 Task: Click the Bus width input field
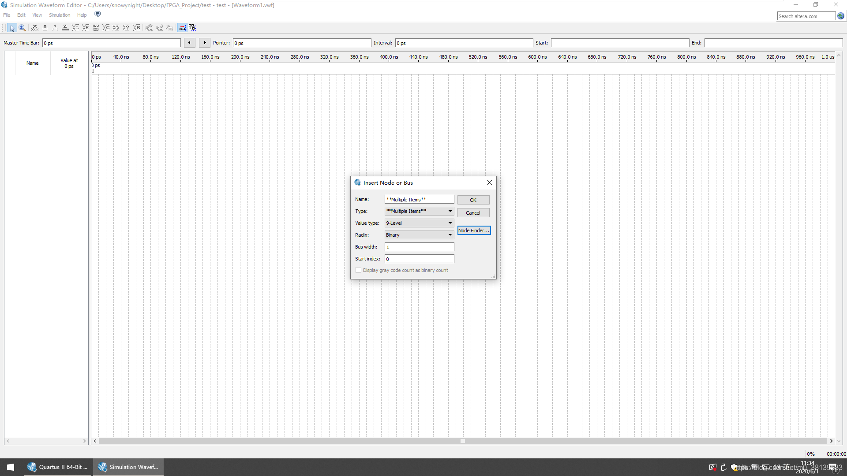[419, 247]
